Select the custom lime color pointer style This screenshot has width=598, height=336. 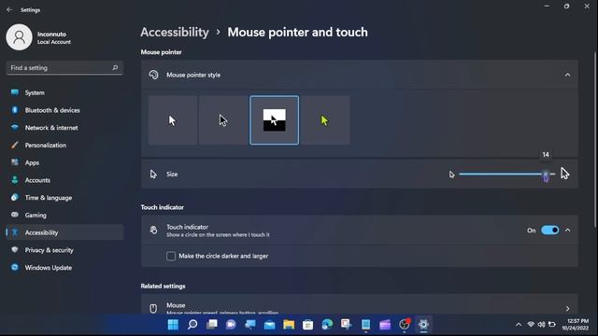coord(325,120)
